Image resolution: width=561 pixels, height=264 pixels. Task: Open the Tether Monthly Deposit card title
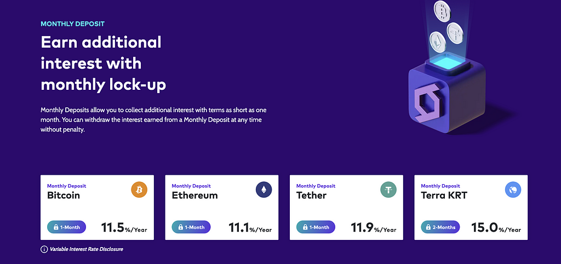coord(311,196)
